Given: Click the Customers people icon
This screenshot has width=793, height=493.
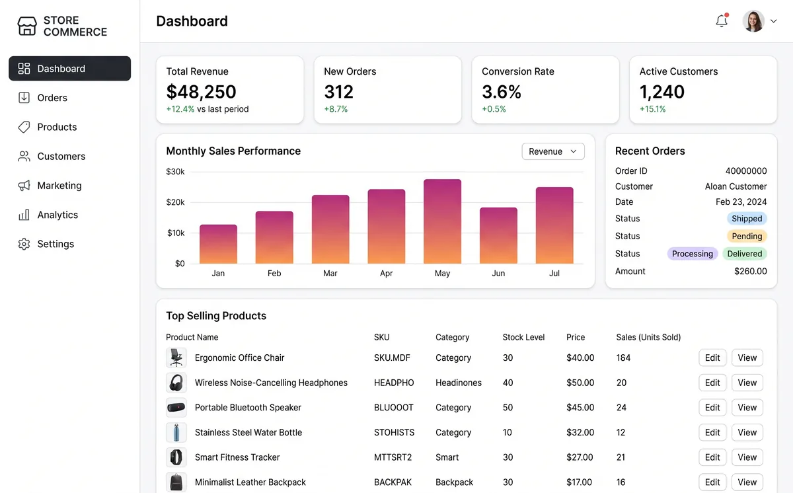Looking at the screenshot, I should coord(24,157).
